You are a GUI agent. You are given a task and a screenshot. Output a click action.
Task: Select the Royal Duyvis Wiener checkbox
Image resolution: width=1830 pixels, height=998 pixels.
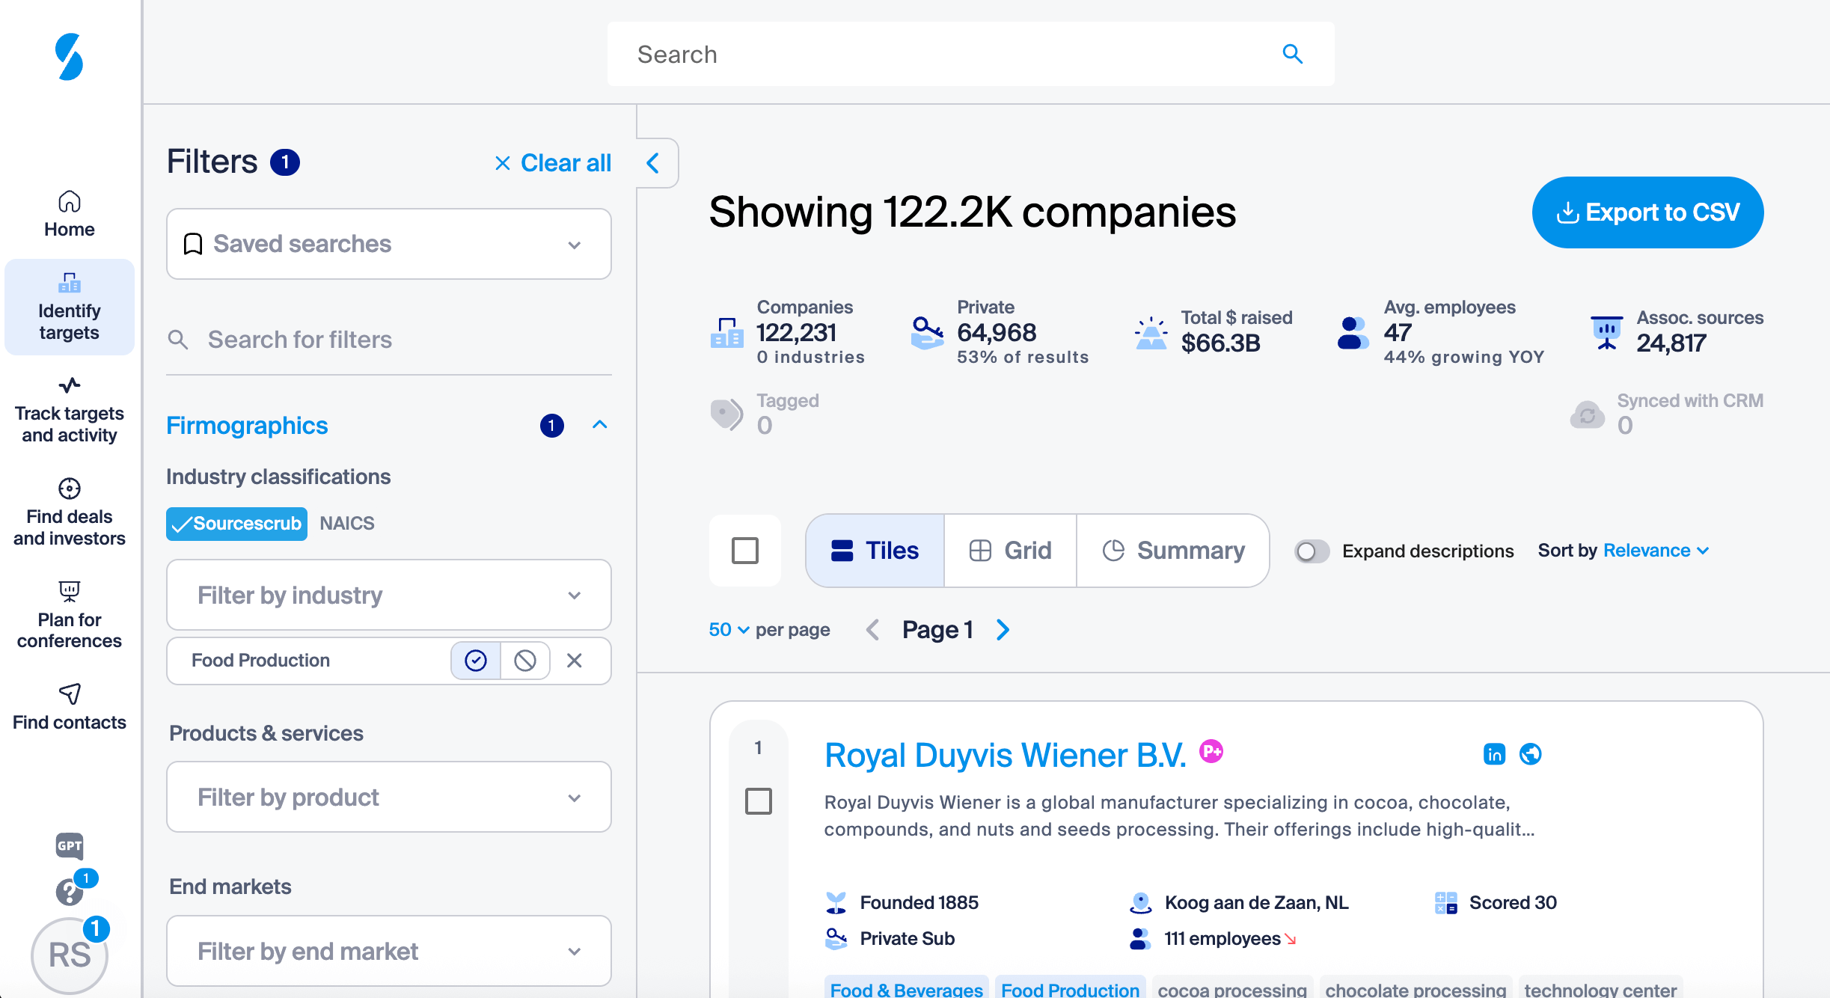pyautogui.click(x=758, y=801)
